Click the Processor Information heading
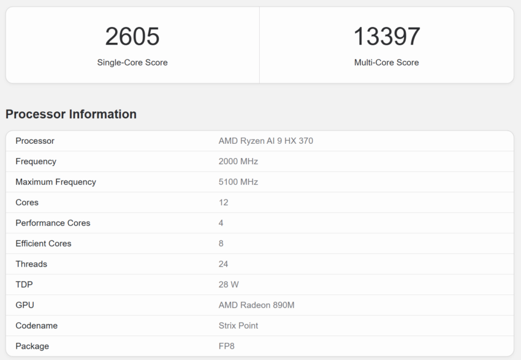This screenshot has width=521, height=360. (x=71, y=114)
